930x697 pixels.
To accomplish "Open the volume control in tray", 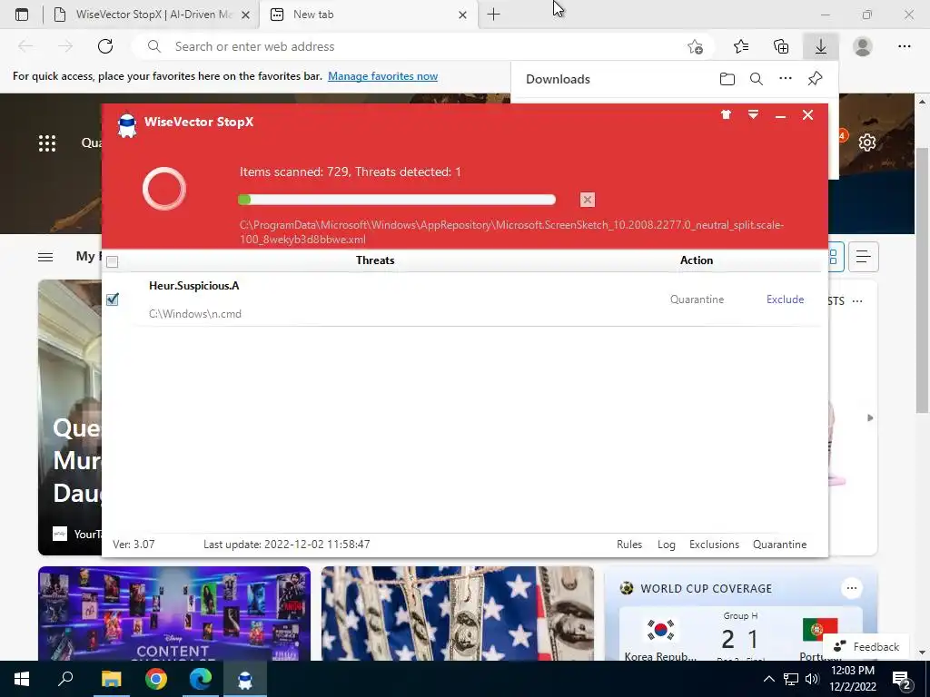I will 811,679.
